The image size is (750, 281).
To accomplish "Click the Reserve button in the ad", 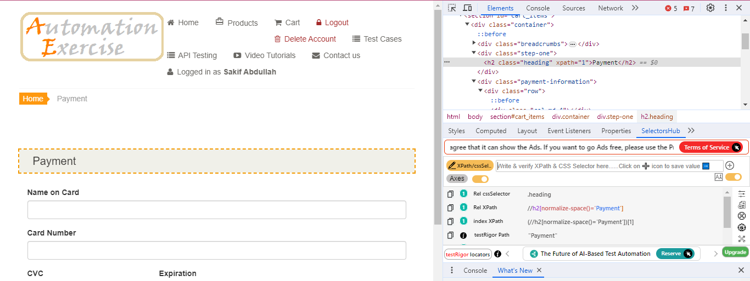I will 675,254.
